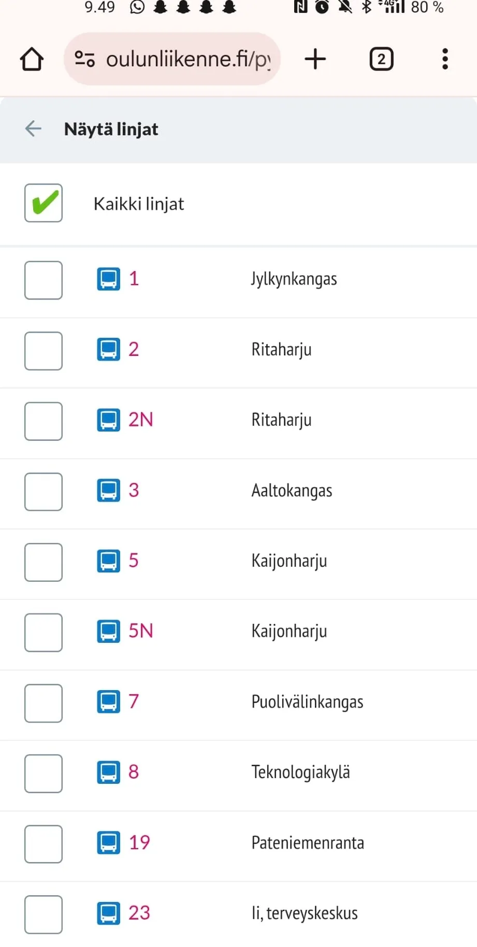Tap the bus icon for line 7
The image size is (477, 947).
click(109, 701)
